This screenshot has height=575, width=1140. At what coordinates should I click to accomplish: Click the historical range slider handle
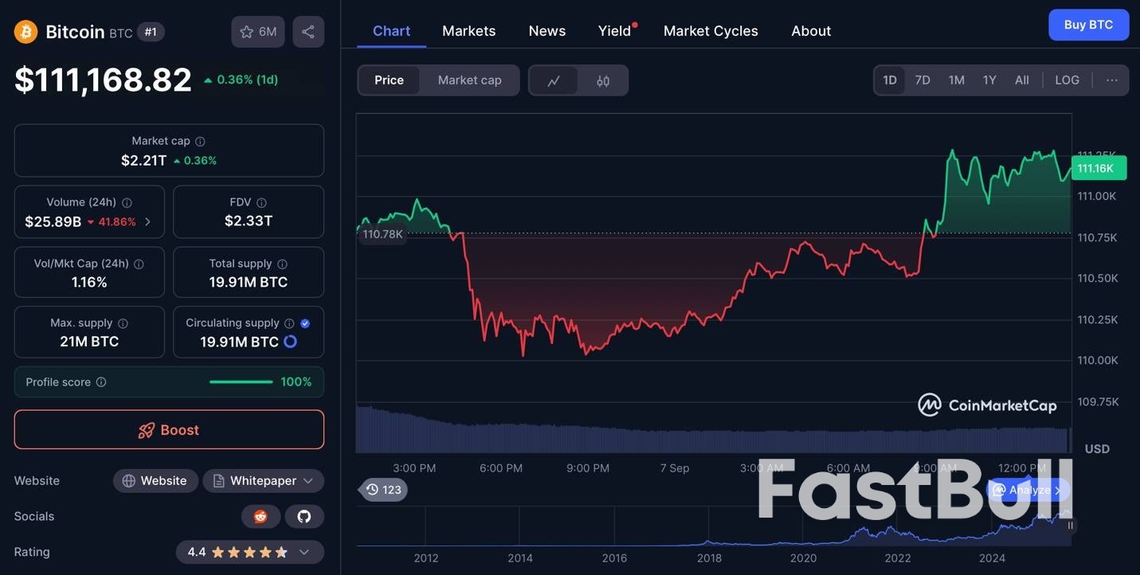click(1070, 526)
